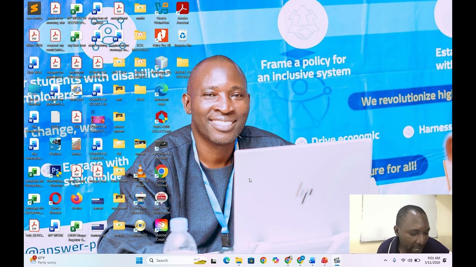The image size is (476, 267).
Task: Select the DATA folder
Action: pyautogui.click(x=140, y=92)
